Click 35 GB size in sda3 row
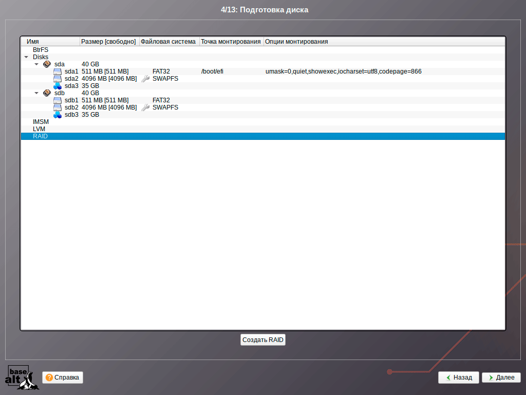526x395 pixels. coord(90,86)
